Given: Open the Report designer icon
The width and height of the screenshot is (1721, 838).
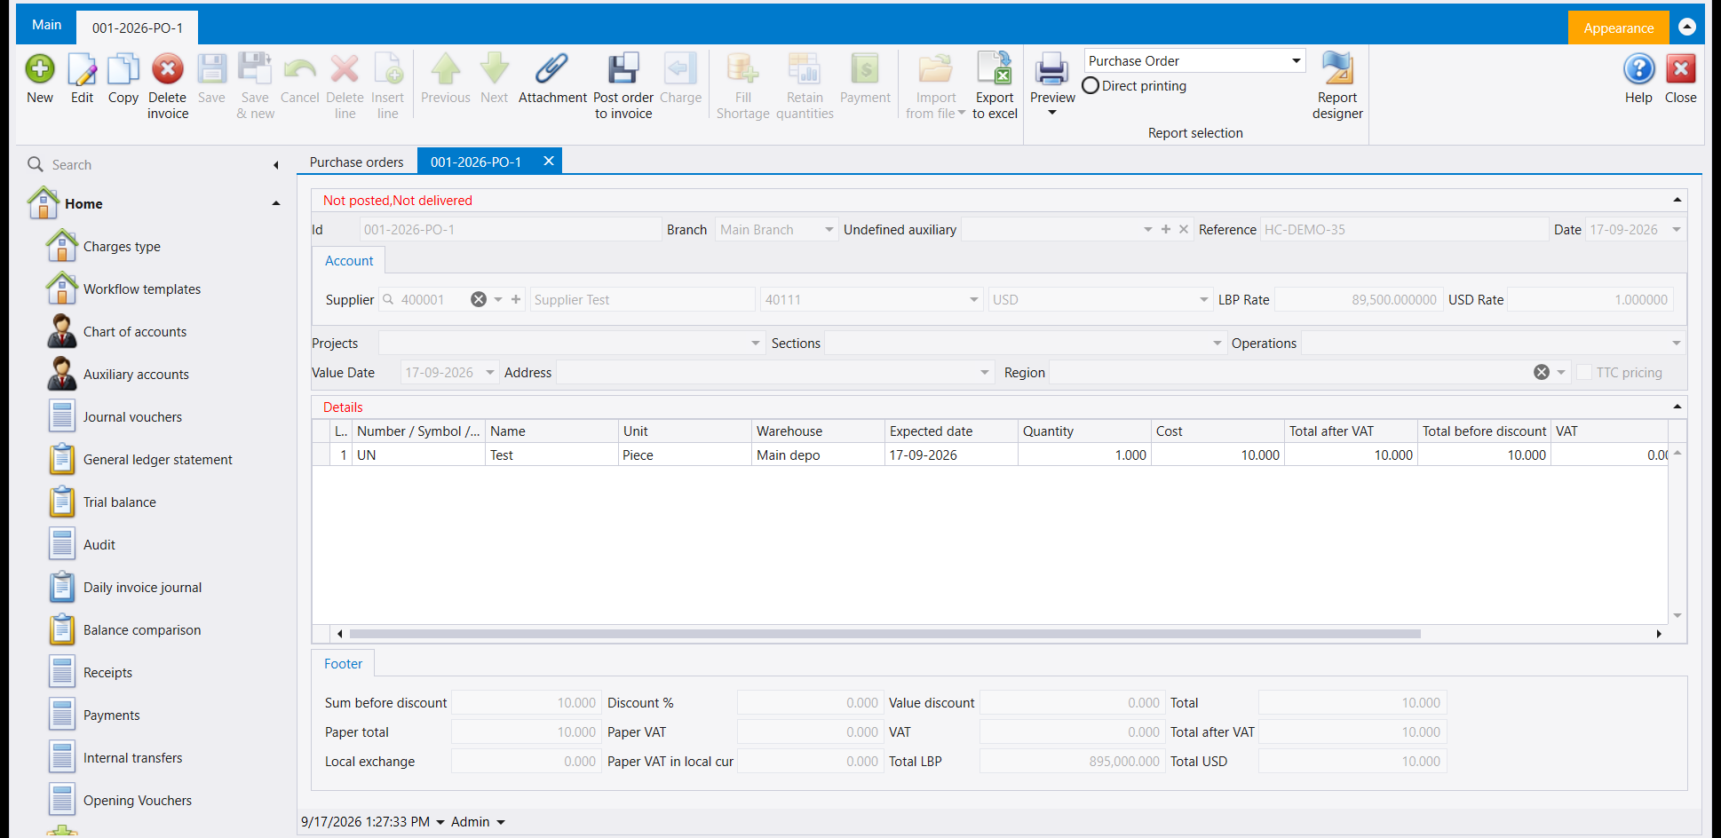Looking at the screenshot, I should pyautogui.click(x=1337, y=69).
